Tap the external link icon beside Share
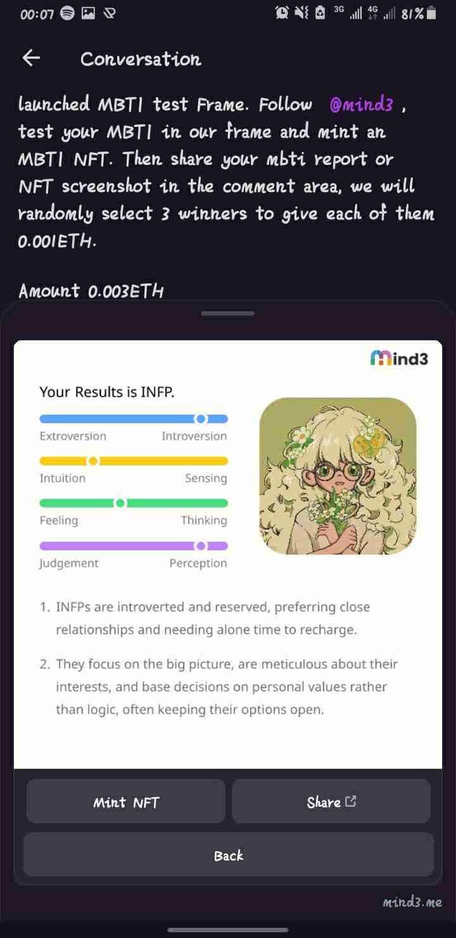The image size is (456, 938). (351, 802)
